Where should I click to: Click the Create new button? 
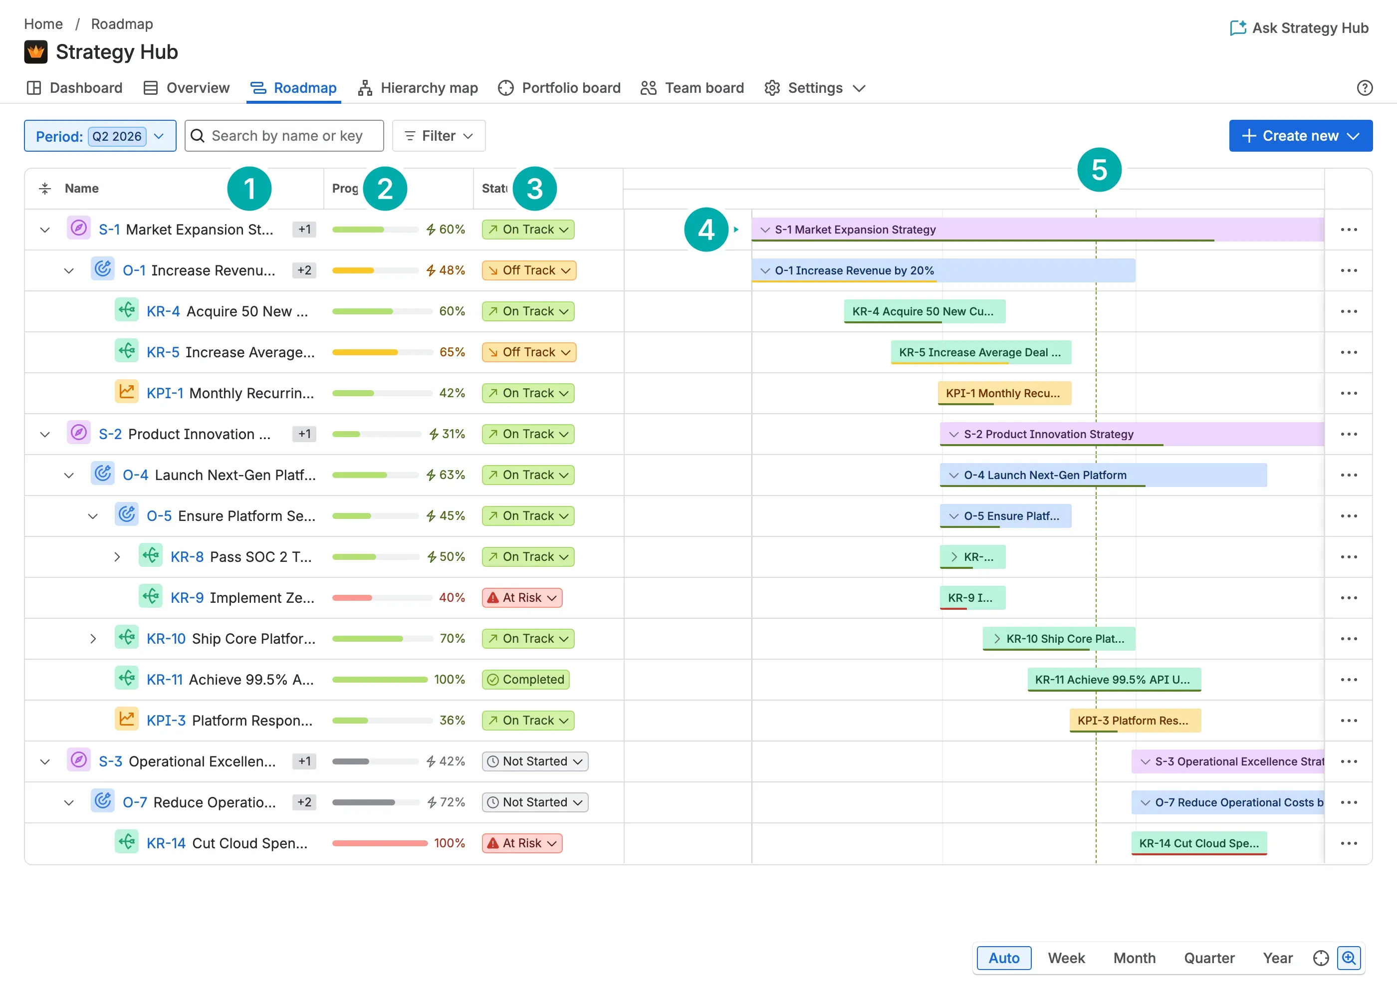1301,136
